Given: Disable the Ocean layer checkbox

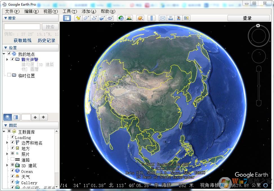Looking at the screenshot, I should pyautogui.click(x=12, y=171).
